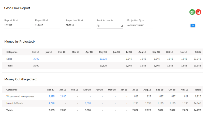The width and height of the screenshot is (209, 123).
Task: Select the Wages owed to employees row
Action: [x=102, y=96]
